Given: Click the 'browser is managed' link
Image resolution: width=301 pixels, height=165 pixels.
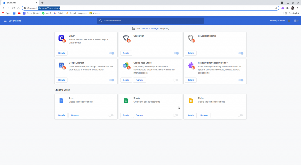Looking at the screenshot, I should [x=150, y=28].
